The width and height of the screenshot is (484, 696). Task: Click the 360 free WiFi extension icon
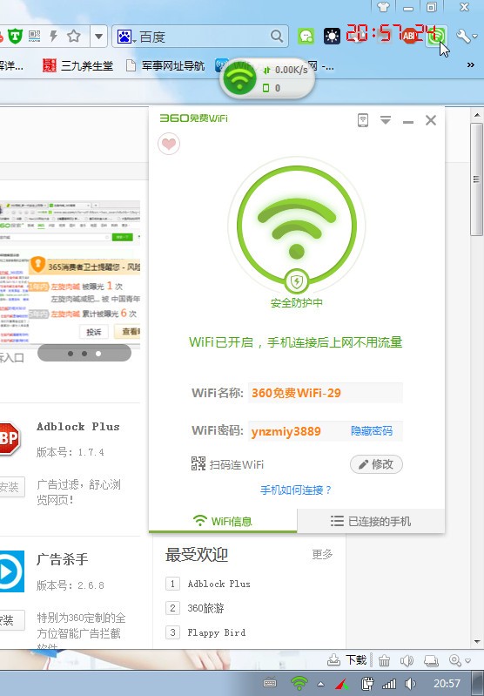coord(436,36)
